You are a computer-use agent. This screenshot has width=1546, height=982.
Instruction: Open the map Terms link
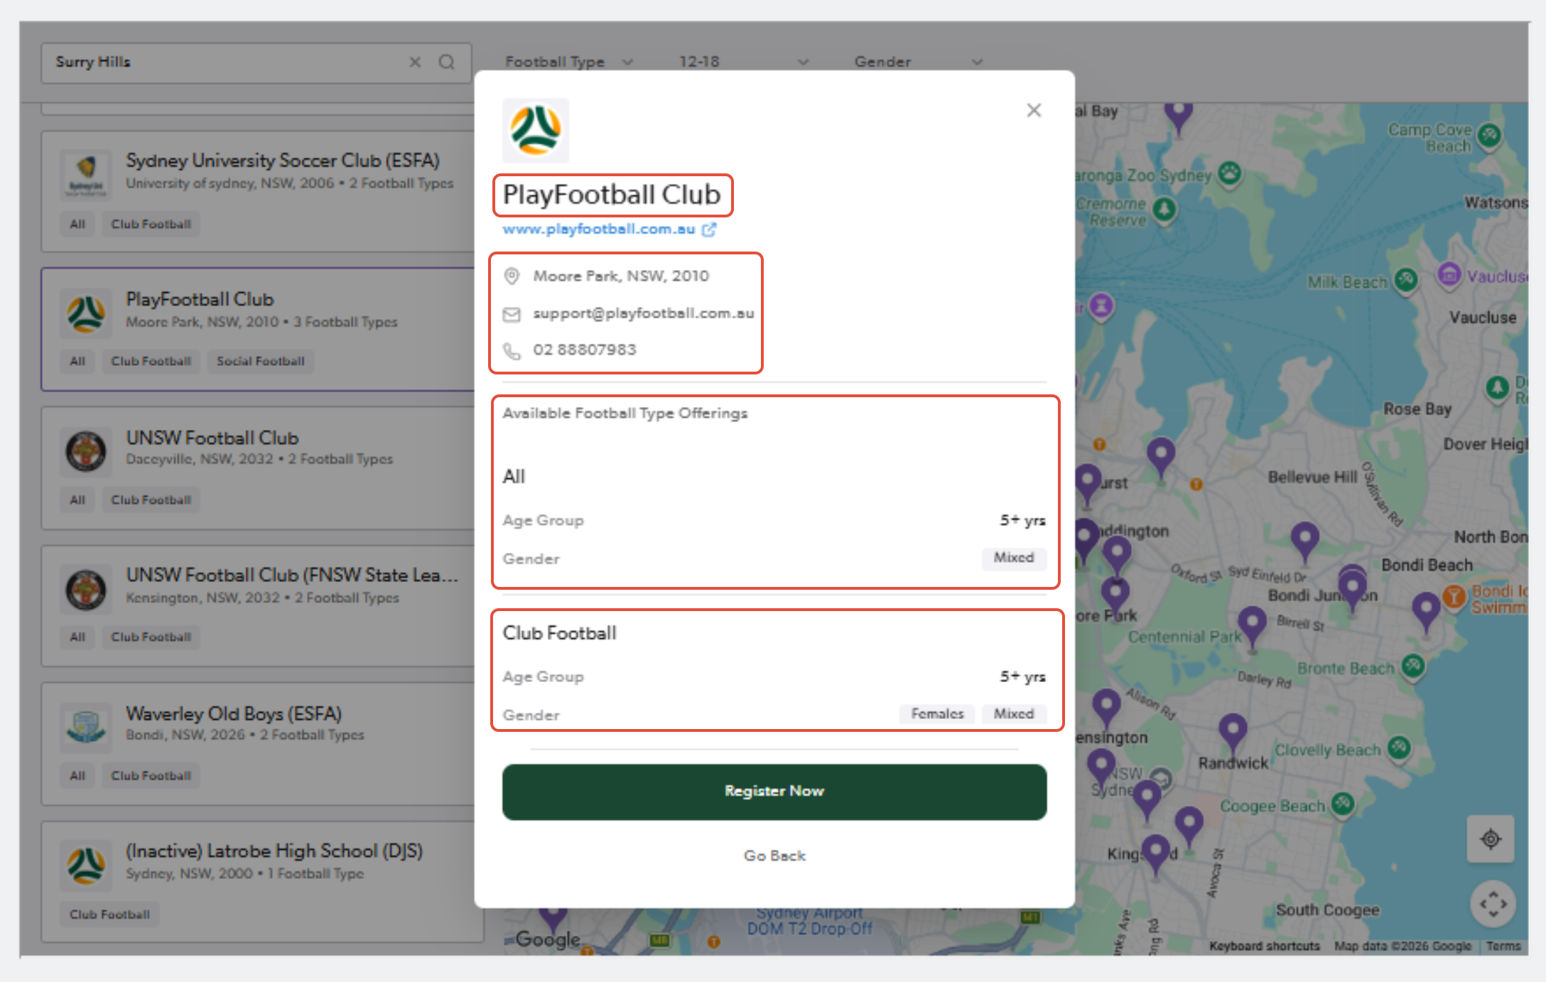1503,946
